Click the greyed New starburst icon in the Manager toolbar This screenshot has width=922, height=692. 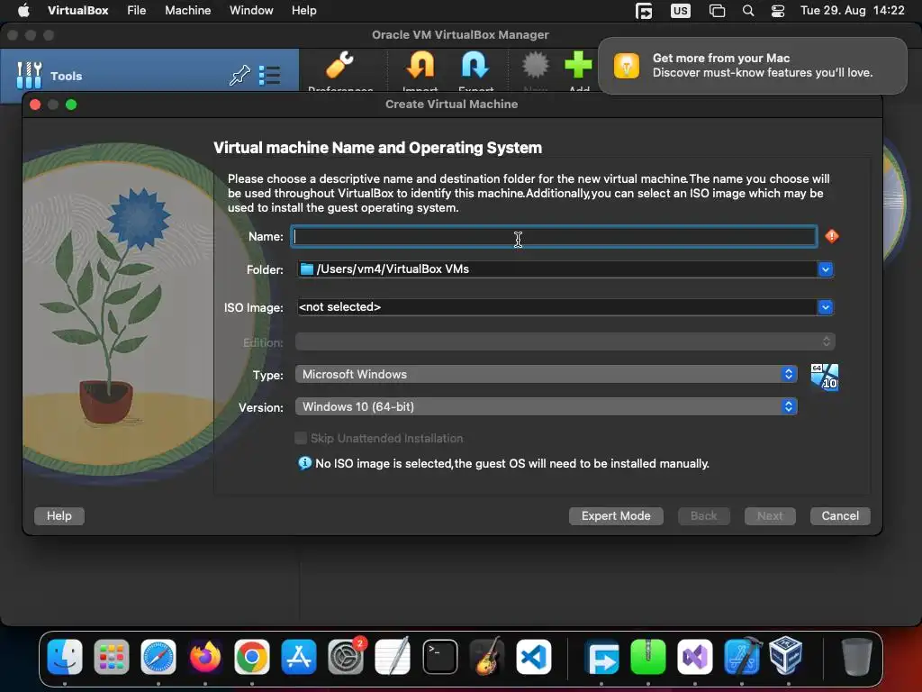(x=535, y=65)
